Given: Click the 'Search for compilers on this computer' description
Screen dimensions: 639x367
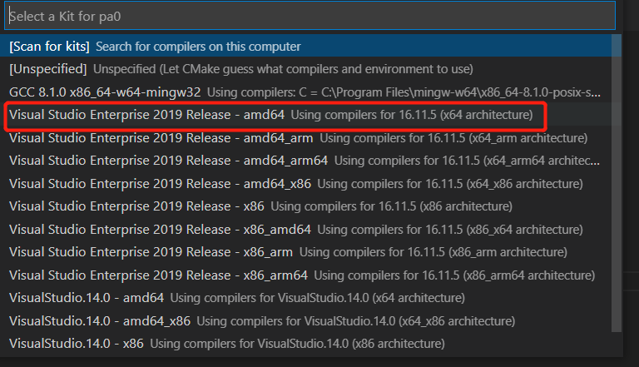Looking at the screenshot, I should [x=198, y=47].
